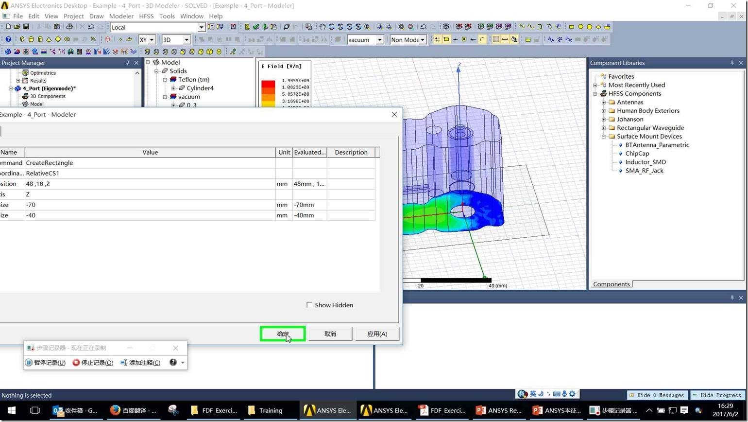This screenshot has width=748, height=422.
Task: Select the Draw rectangle tool
Action: 571,27
